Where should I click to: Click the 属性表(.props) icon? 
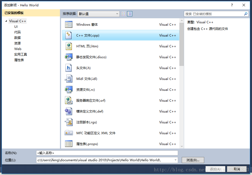coord(69,144)
